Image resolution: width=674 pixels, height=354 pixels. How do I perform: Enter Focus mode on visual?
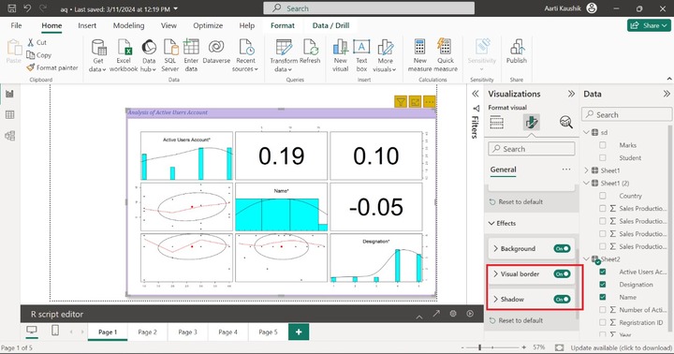[x=416, y=101]
